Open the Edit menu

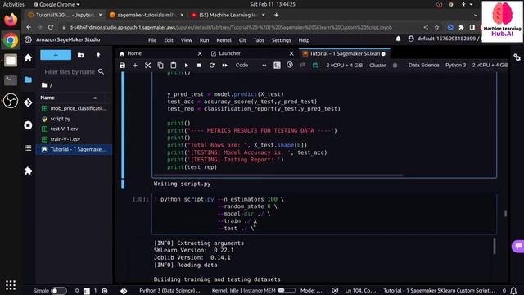[169, 40]
